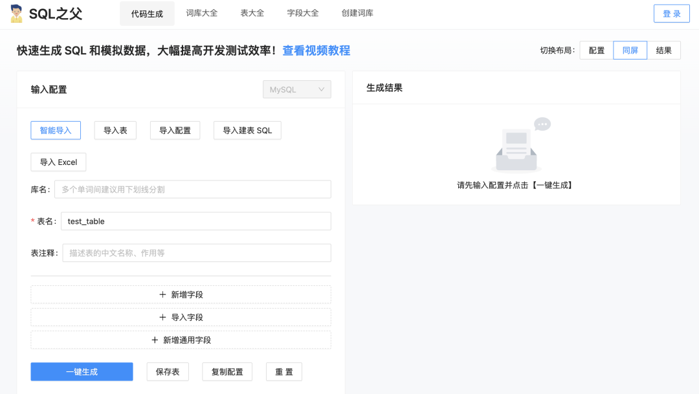Click the blue 一键生成 button

point(82,372)
